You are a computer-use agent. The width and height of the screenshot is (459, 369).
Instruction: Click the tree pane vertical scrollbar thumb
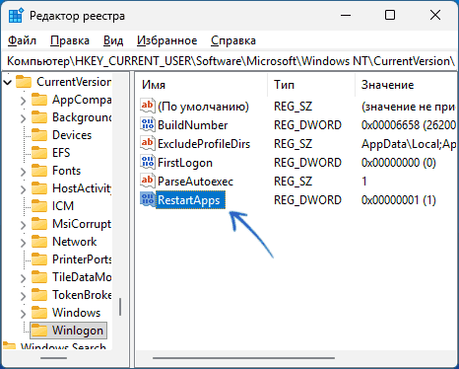(120, 307)
